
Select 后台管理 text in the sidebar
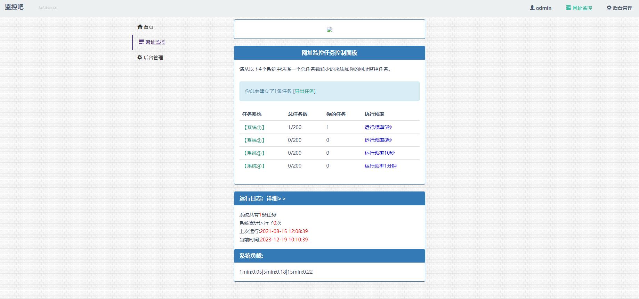(153, 58)
